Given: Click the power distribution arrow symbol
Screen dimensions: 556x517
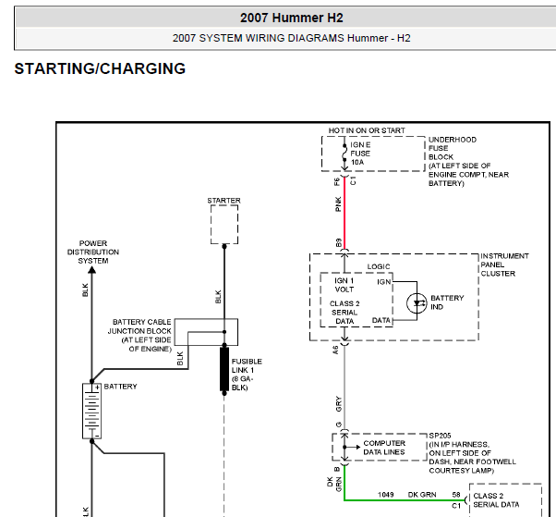Looking at the screenshot, I should (x=91, y=270).
